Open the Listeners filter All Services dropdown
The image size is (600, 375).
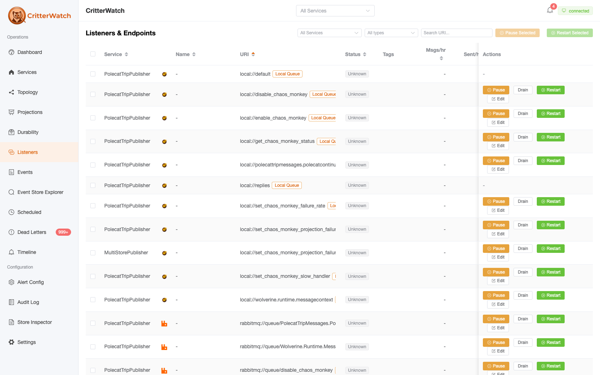(329, 33)
